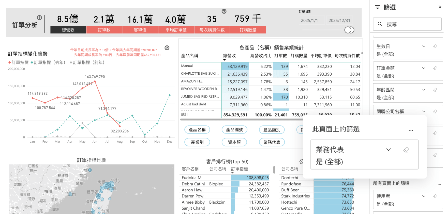
Task: Clear the 業務代表 filter with eraser icon
Action: 406,150
